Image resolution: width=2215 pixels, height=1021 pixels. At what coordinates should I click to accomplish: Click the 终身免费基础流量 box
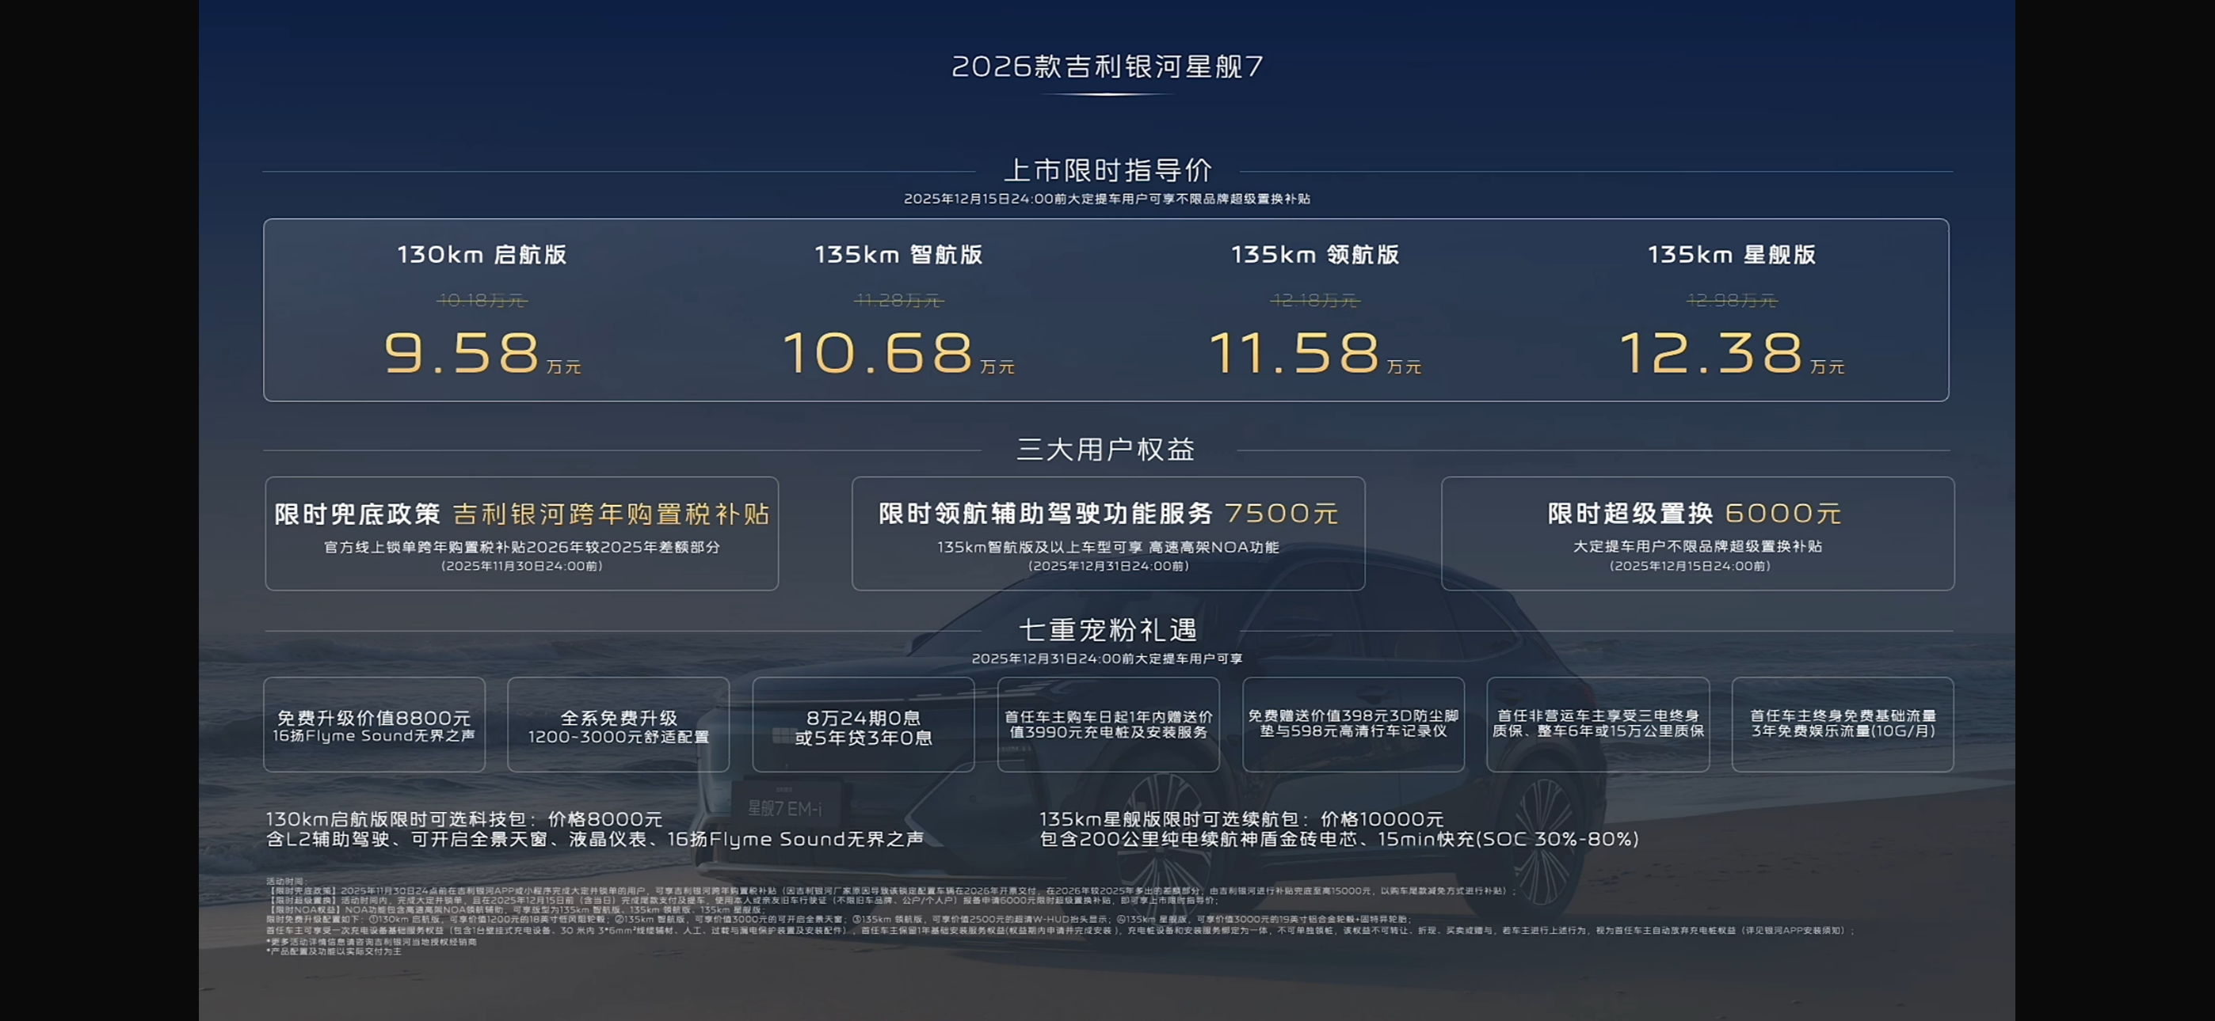(x=1842, y=724)
